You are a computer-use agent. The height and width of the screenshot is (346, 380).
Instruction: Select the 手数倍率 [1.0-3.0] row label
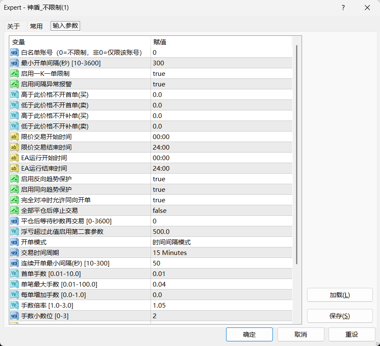47,305
